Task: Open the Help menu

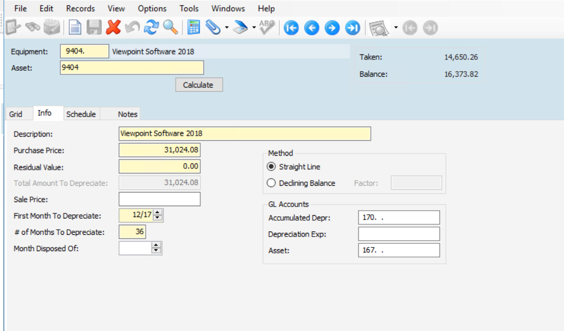Action: point(266,9)
